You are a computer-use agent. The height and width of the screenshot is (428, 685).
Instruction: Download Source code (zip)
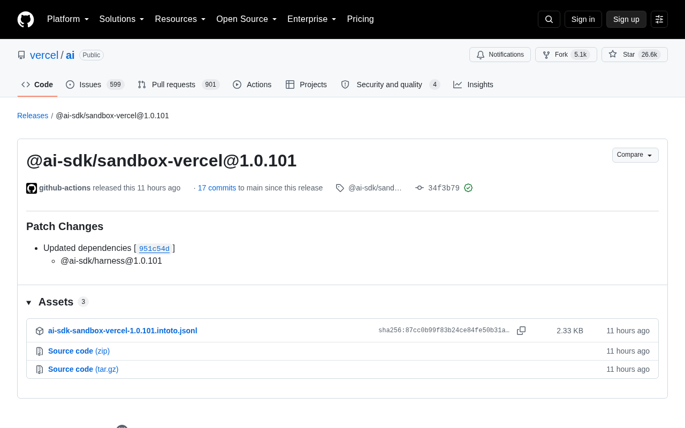79,351
